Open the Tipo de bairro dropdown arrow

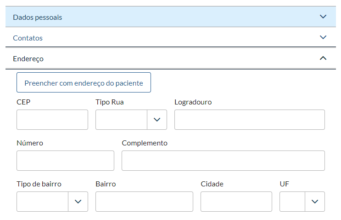tap(78, 202)
